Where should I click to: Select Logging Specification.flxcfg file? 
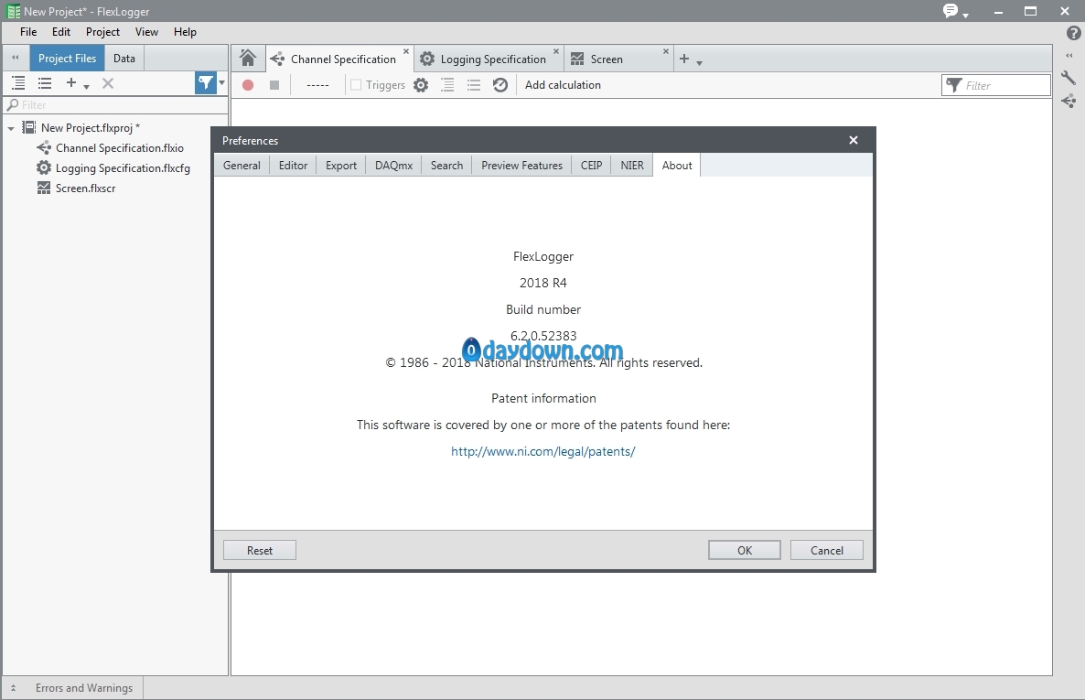pos(123,168)
